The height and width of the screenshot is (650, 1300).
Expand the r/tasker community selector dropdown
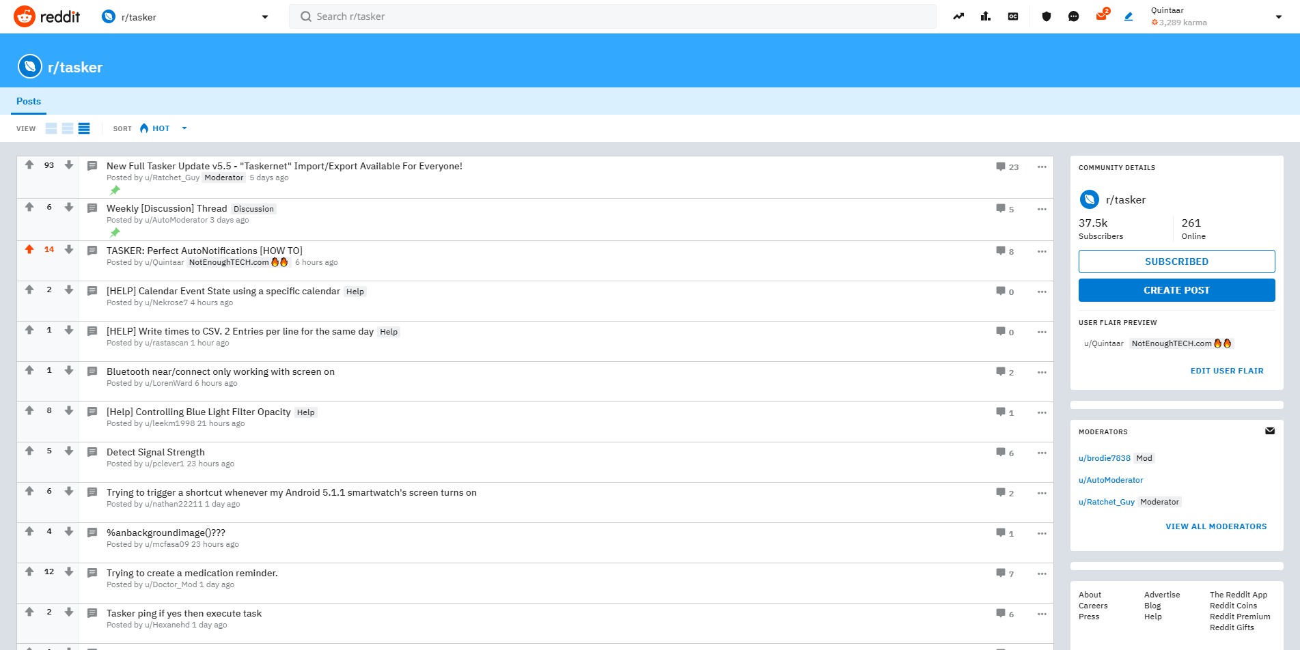coord(264,16)
